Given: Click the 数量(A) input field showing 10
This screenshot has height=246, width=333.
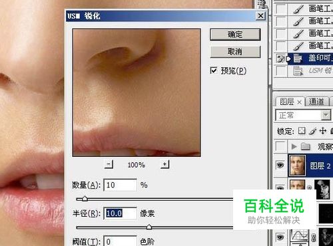Looking at the screenshot, I should (x=120, y=185).
